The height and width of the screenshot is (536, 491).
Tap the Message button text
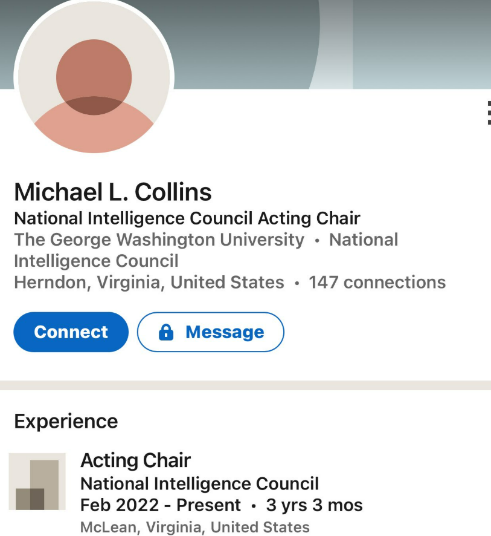tap(225, 332)
